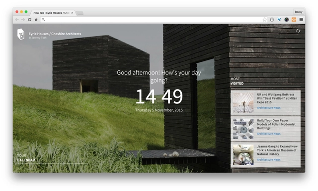The image size is (318, 191).
Task: Open the Chrome hamburger menu
Action: [x=301, y=20]
